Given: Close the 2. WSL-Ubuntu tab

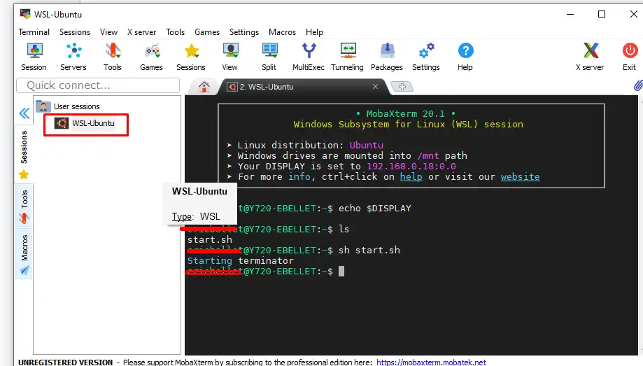Looking at the screenshot, I should pyautogui.click(x=375, y=87).
